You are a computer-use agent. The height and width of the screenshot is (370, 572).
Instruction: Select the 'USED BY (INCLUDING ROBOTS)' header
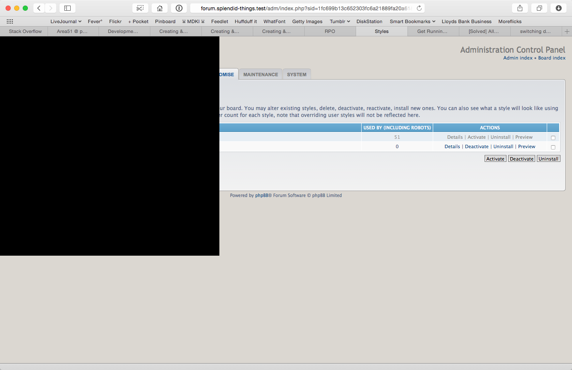[397, 128]
